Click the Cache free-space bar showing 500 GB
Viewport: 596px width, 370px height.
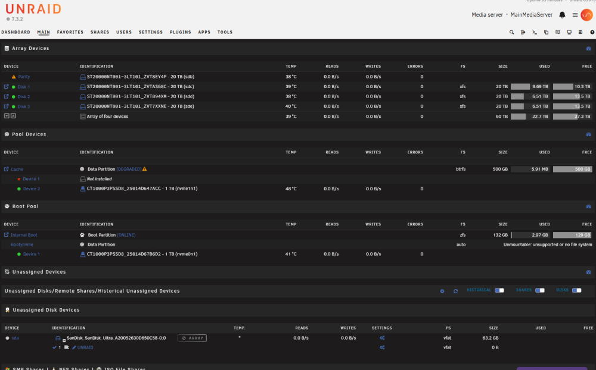572,169
